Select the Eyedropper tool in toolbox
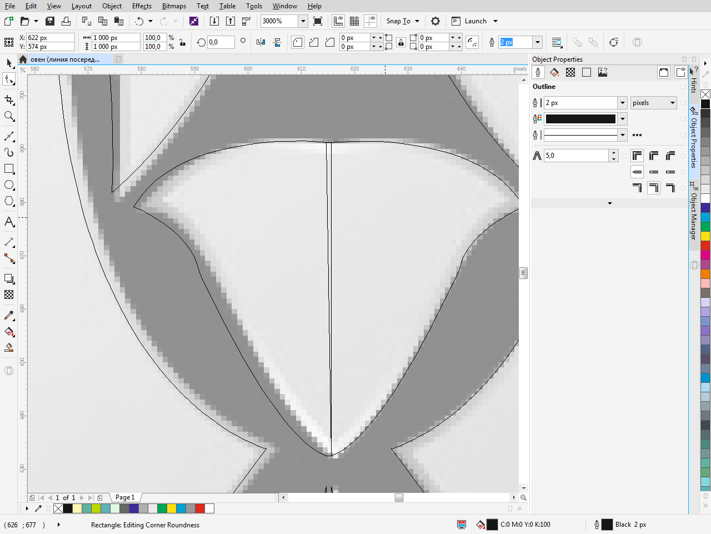711x534 pixels. (x=9, y=315)
